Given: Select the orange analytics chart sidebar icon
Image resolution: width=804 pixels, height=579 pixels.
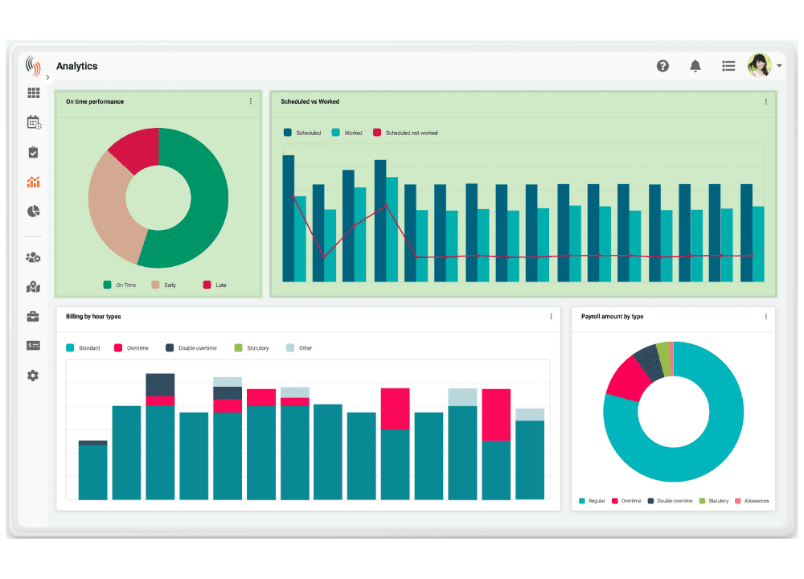Looking at the screenshot, I should point(33,183).
